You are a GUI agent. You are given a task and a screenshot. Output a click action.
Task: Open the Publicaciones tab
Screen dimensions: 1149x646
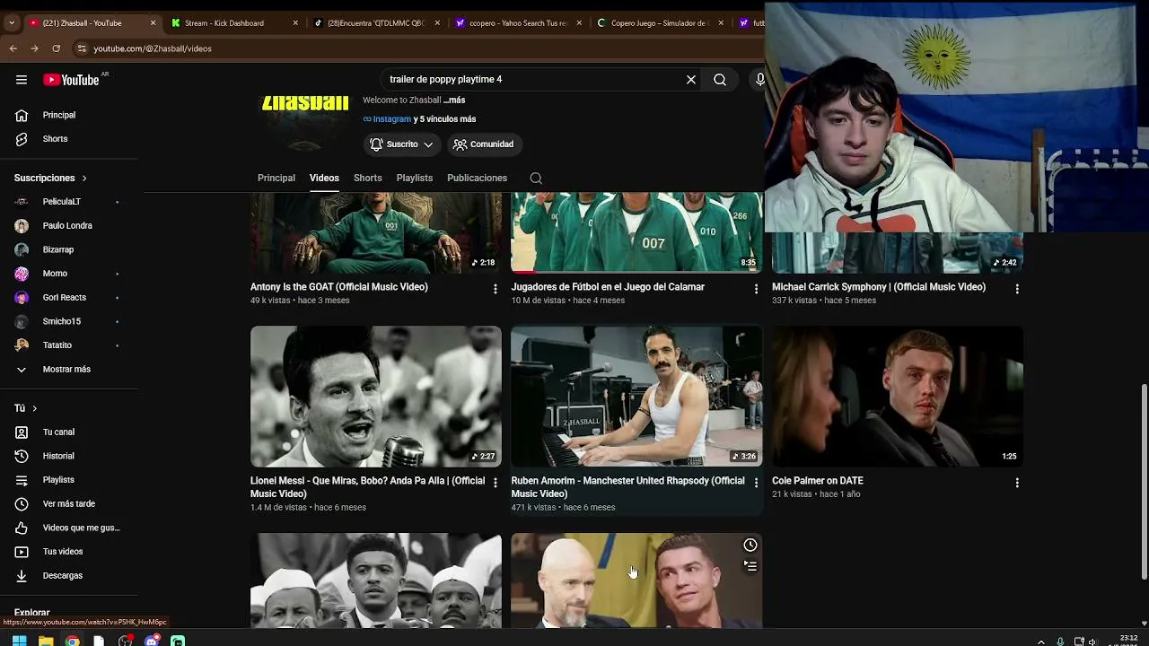click(478, 178)
